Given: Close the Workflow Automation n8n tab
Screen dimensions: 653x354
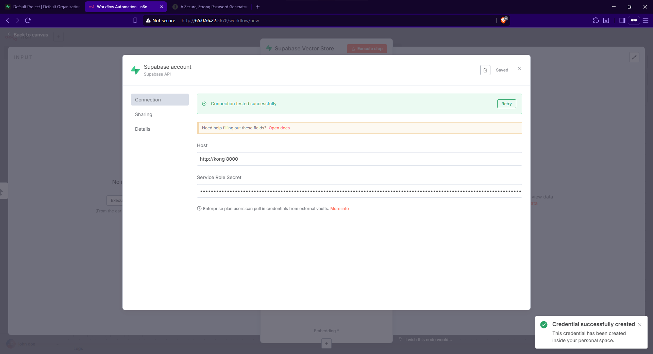Looking at the screenshot, I should pos(162,7).
